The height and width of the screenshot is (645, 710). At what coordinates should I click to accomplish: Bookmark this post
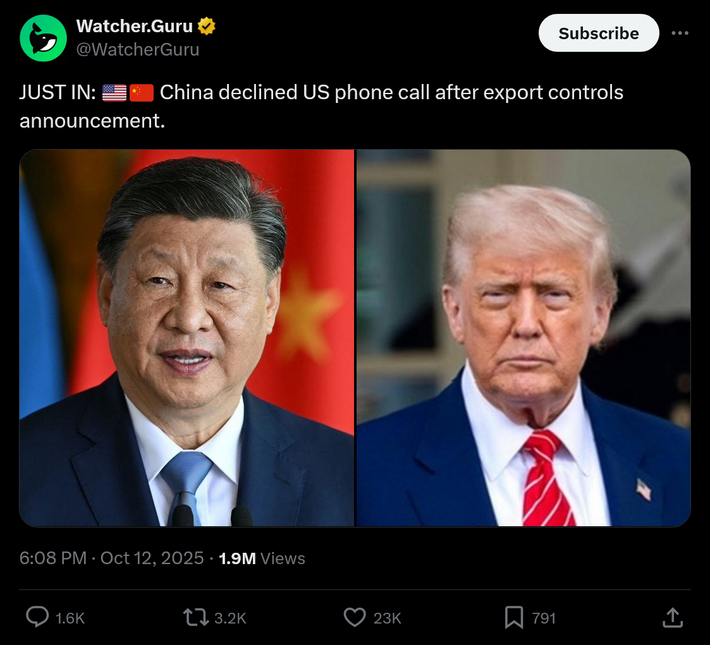[514, 617]
